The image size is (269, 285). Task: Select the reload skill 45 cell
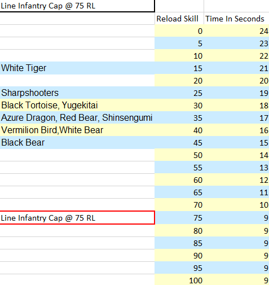[x=179, y=143]
